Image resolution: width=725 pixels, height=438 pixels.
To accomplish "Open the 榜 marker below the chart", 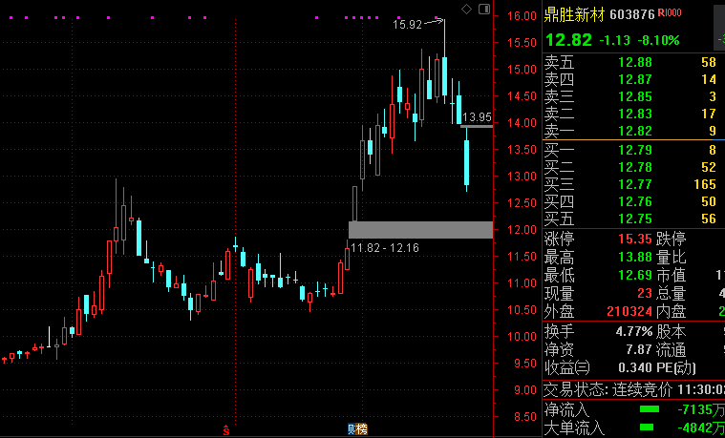I will [x=363, y=429].
